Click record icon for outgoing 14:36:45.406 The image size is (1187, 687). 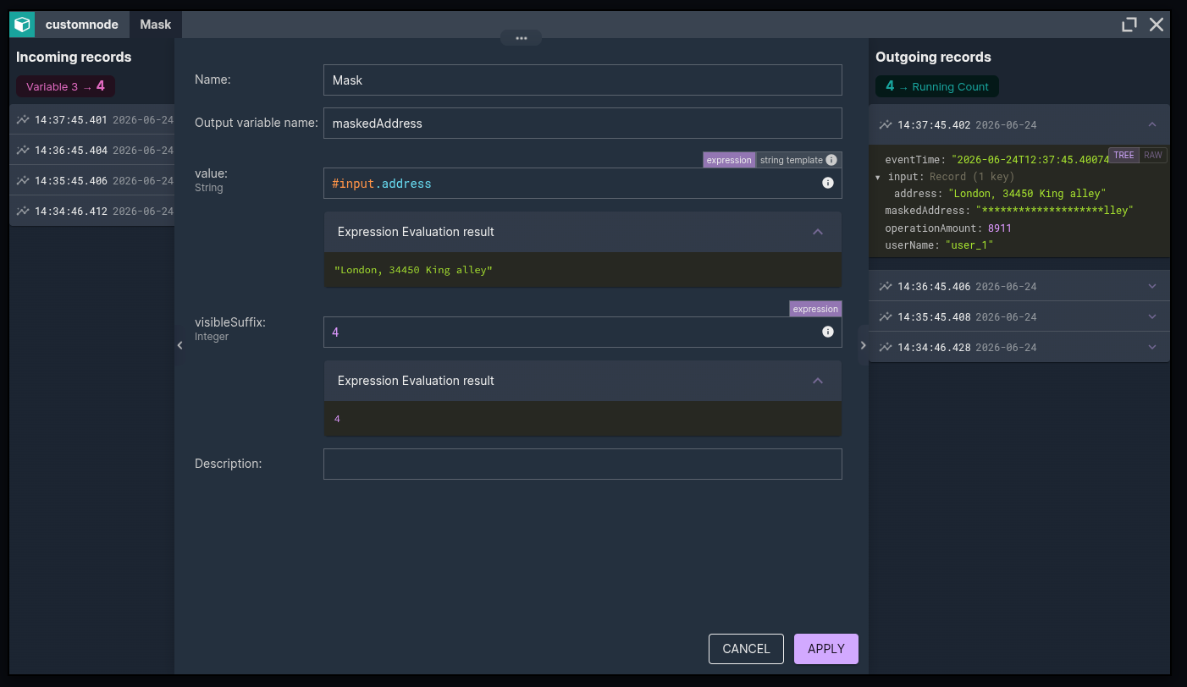[x=886, y=286]
